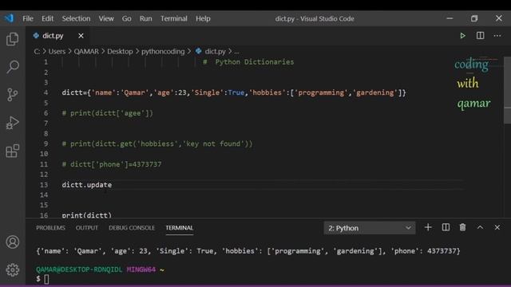Minimize the Visual Studio Code window

click(450, 18)
